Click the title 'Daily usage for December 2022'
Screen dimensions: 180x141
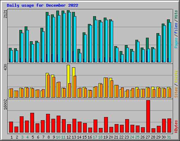pos(43,5)
